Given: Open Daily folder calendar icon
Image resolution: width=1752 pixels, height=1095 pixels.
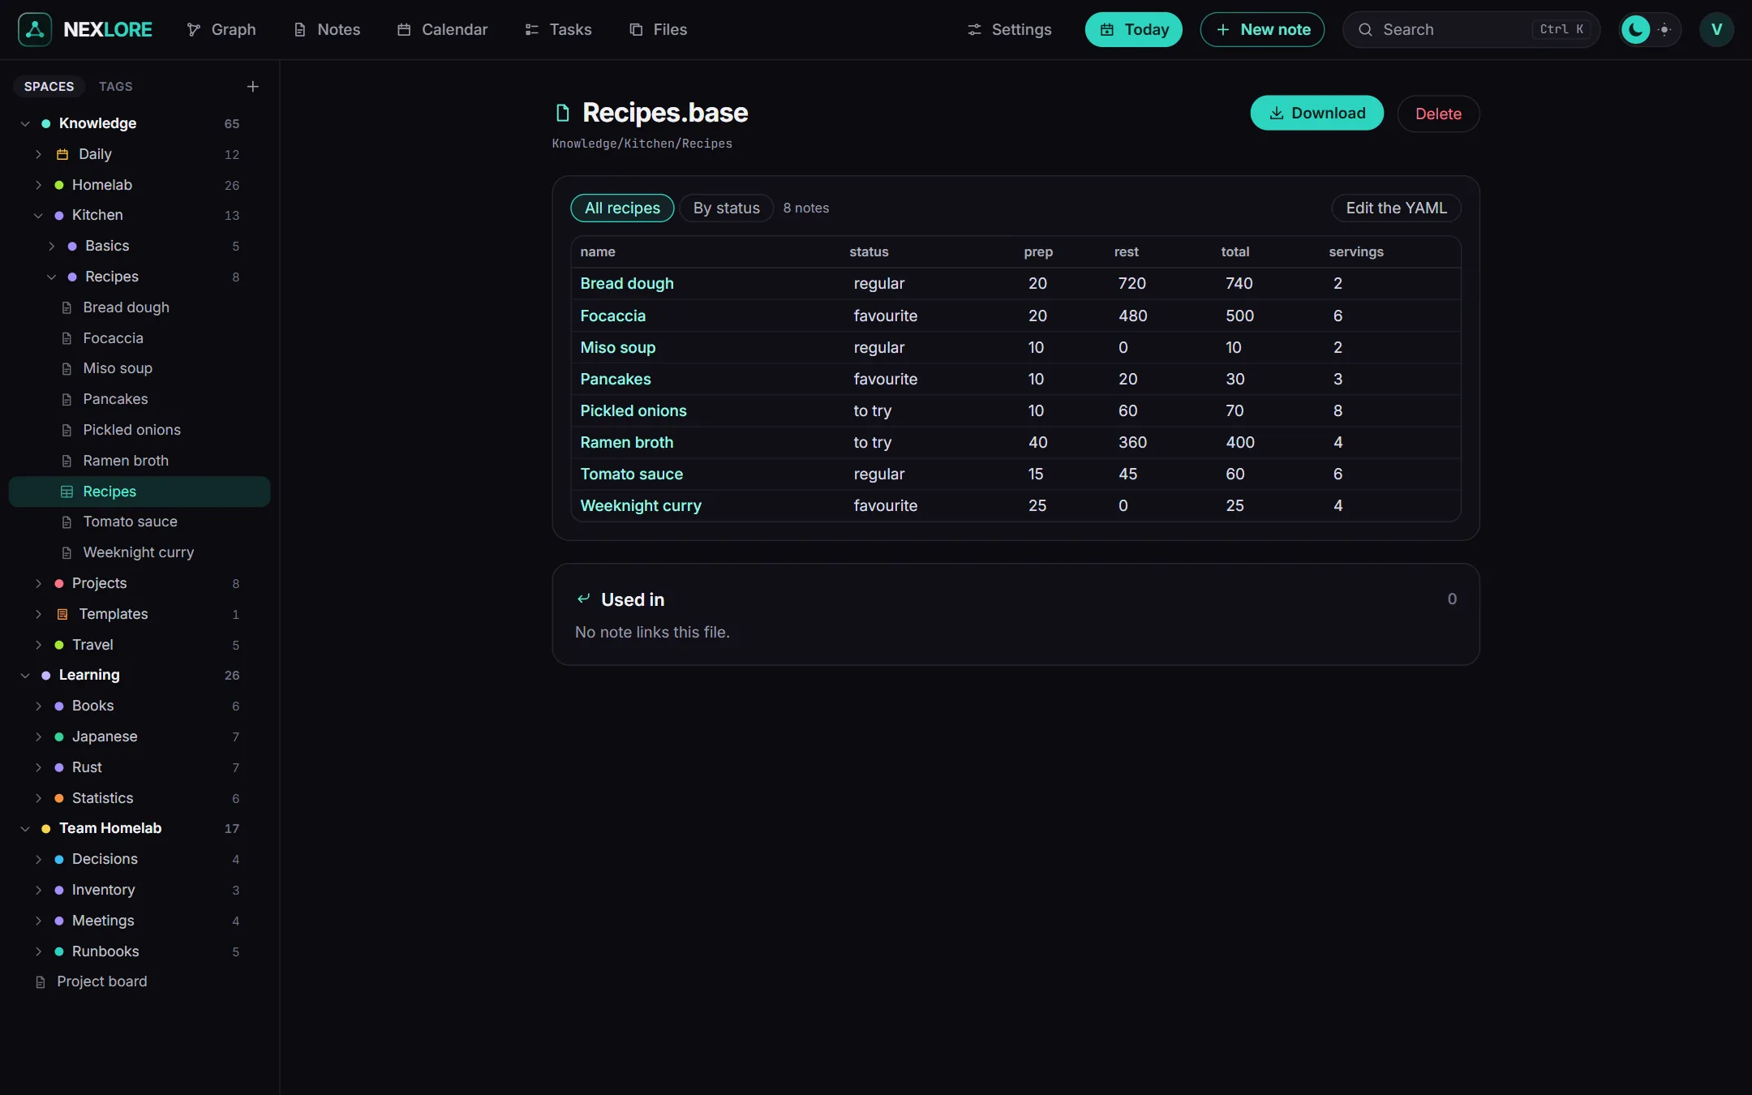Looking at the screenshot, I should (62, 154).
